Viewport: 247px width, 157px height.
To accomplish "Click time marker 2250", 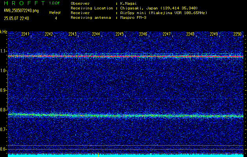I will pos(238,34).
